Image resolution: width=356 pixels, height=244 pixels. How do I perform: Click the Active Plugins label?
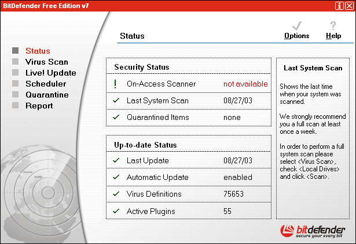pyautogui.click(x=151, y=211)
